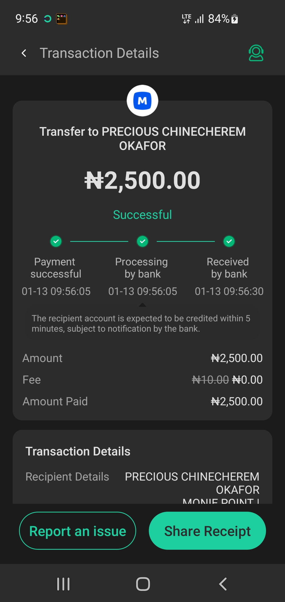Tap the Transaction Details section heading
This screenshot has height=602, width=285.
pyautogui.click(x=78, y=451)
